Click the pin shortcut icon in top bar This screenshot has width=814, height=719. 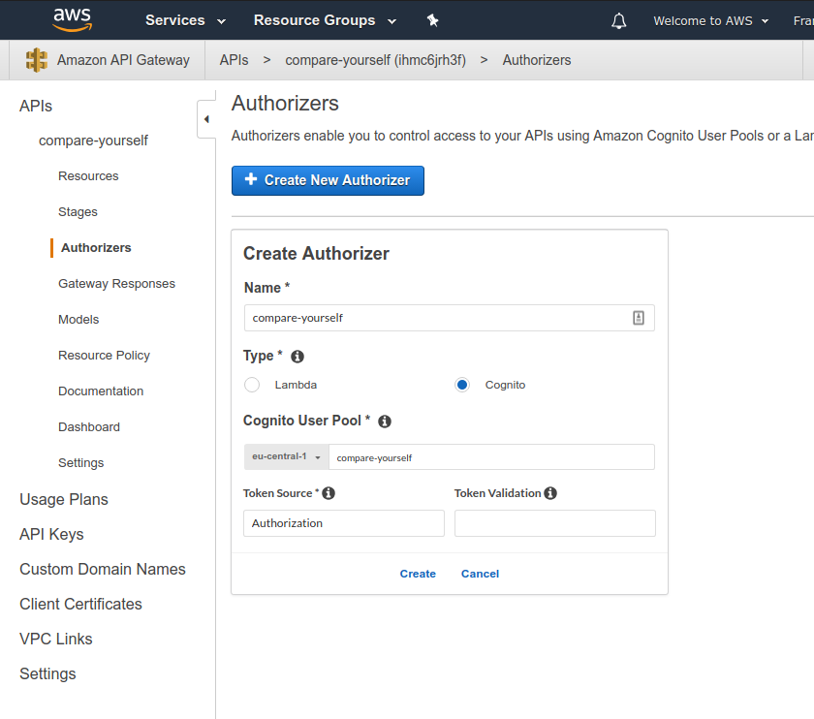pos(432,20)
